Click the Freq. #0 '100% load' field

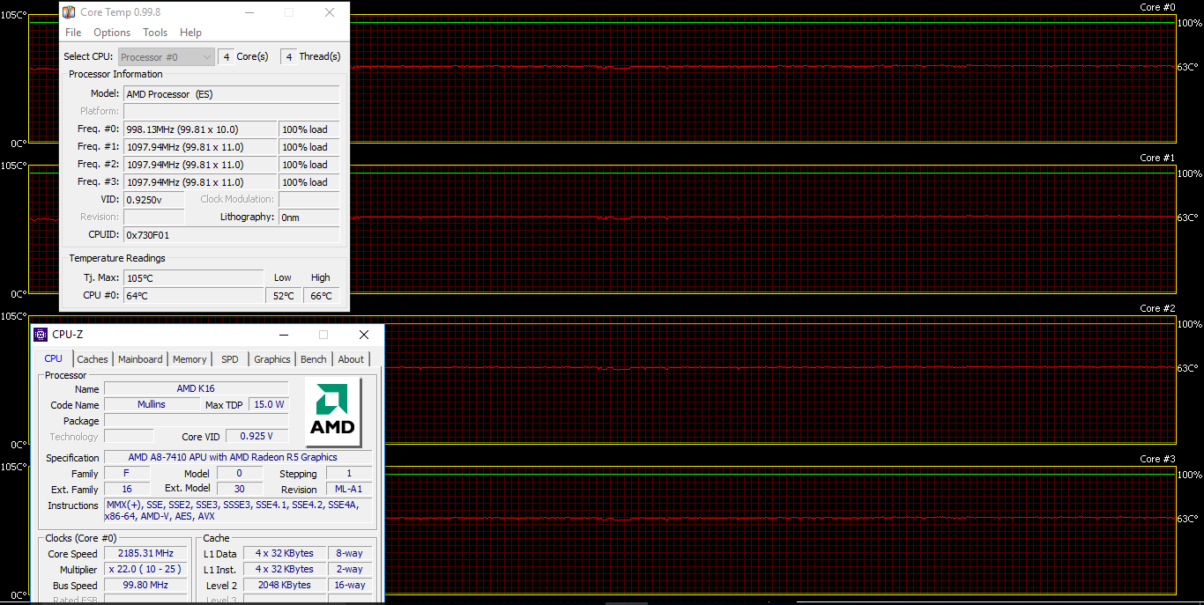coord(309,129)
